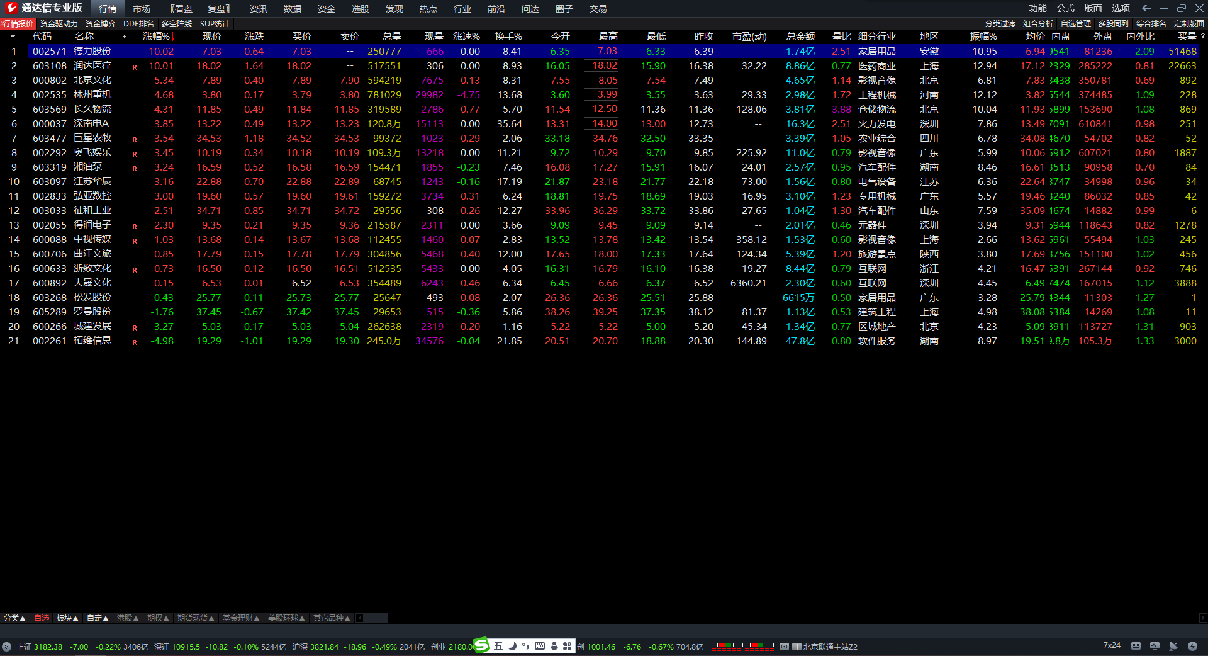Expand the 其它品种 dropdown tab
The image size is (1208, 656).
pos(332,618)
